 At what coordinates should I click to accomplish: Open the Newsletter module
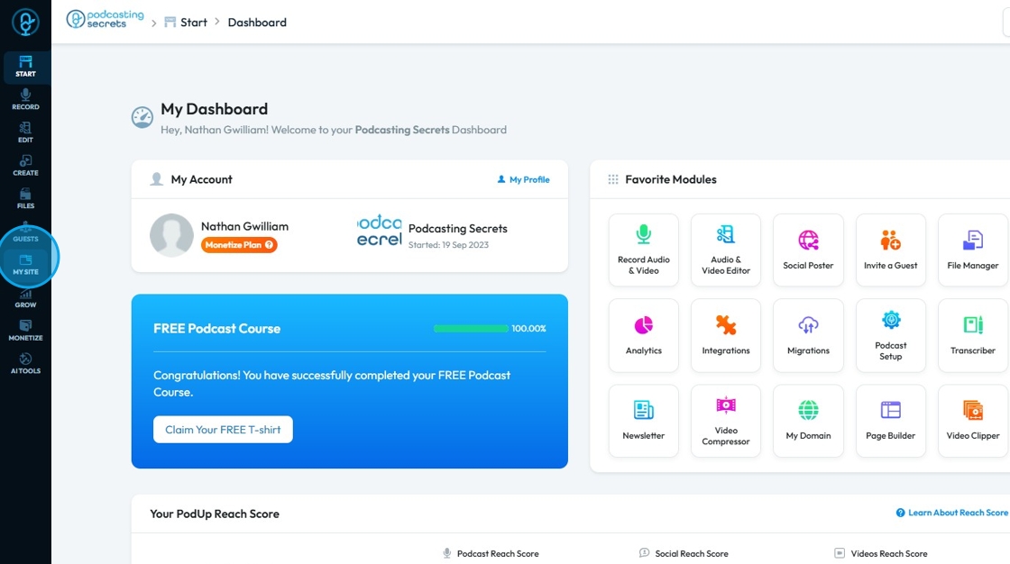click(x=644, y=421)
